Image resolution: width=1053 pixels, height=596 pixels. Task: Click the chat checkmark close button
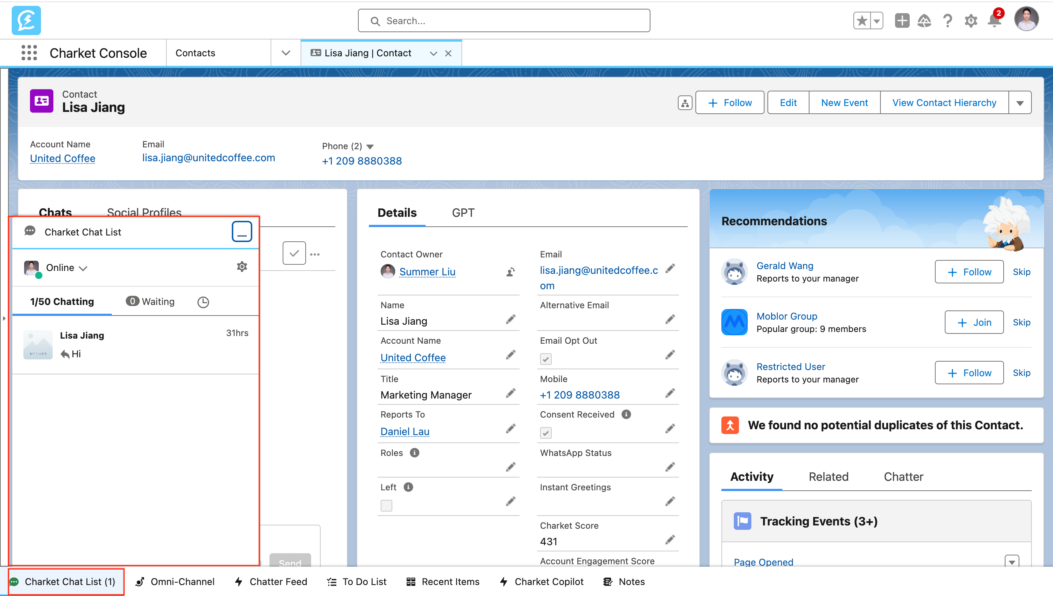(294, 253)
